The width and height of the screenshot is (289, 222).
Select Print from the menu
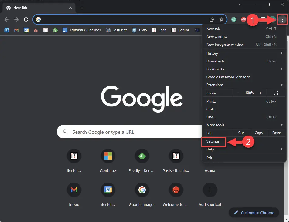pos(244,101)
